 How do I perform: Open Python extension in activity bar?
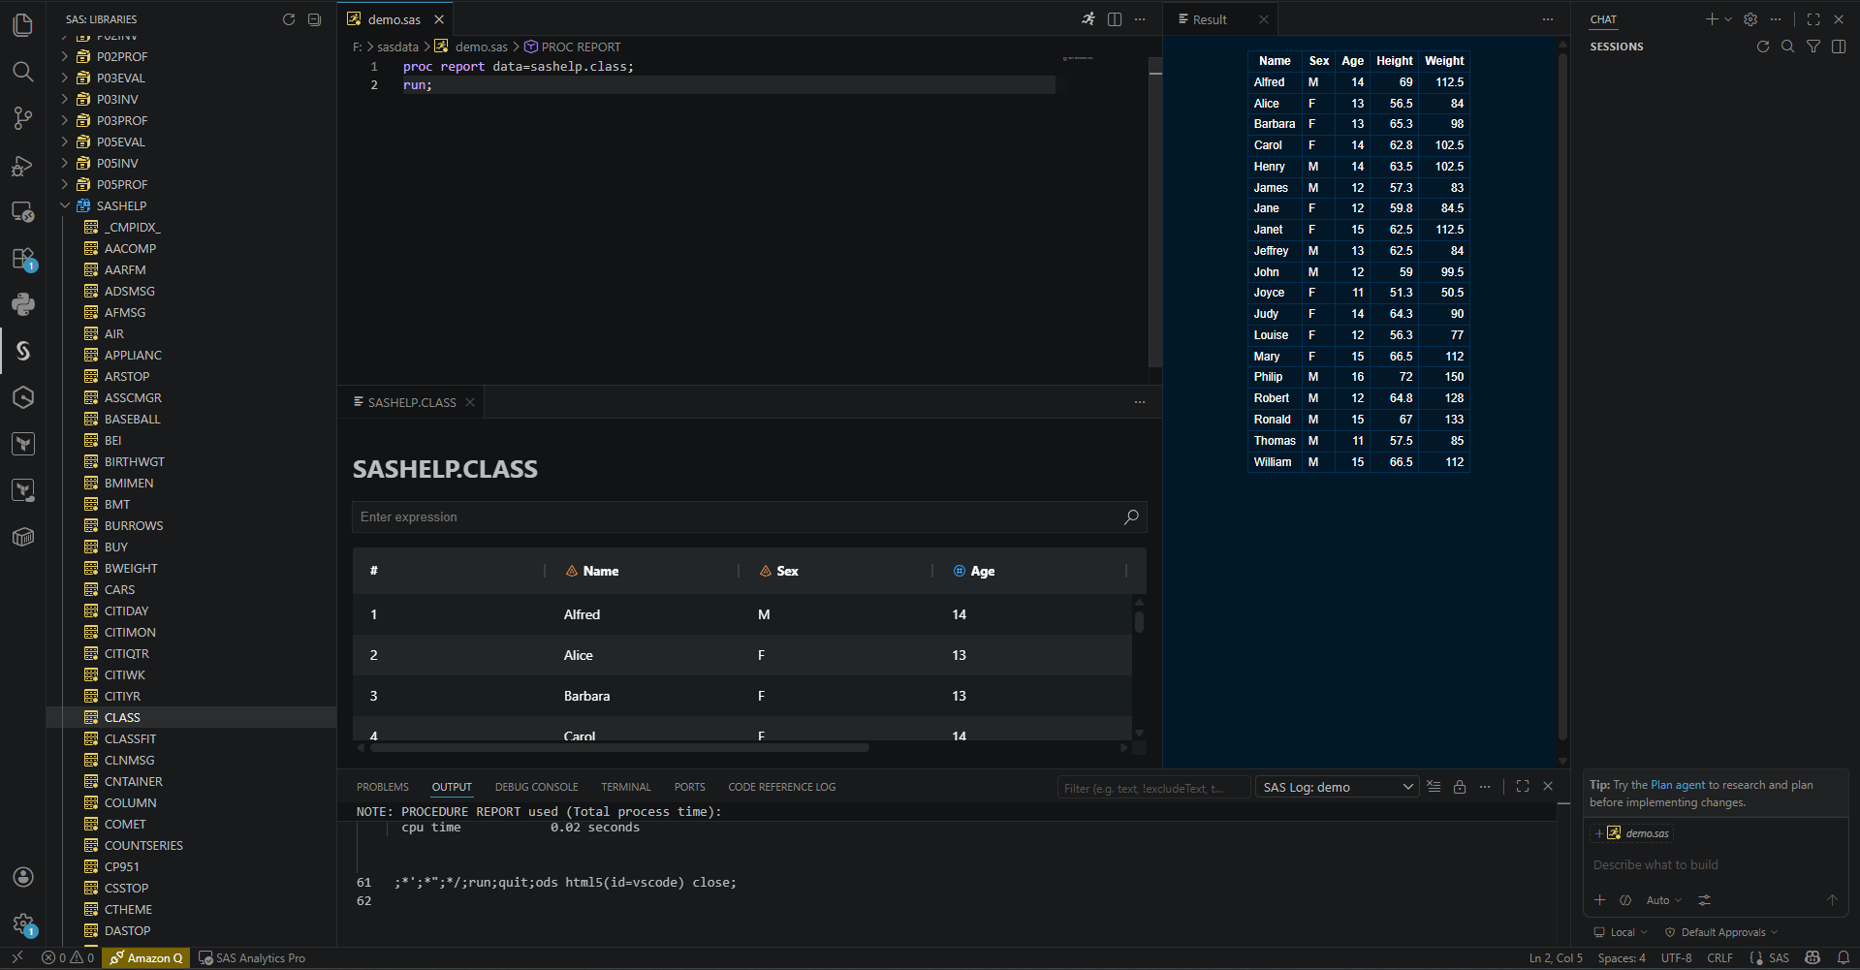pos(23,304)
